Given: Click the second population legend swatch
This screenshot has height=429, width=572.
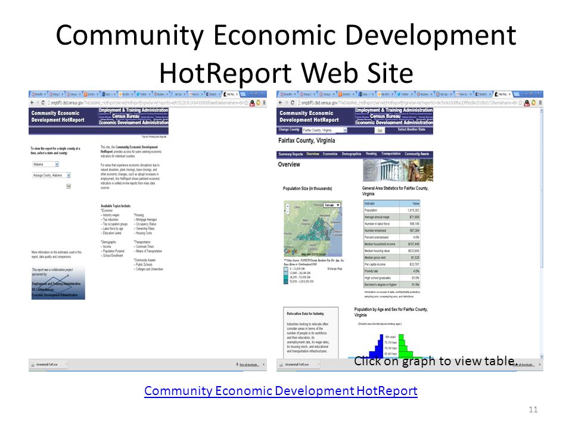Looking at the screenshot, I should click(286, 273).
